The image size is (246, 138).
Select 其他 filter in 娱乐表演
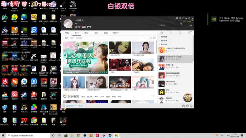click(120, 97)
